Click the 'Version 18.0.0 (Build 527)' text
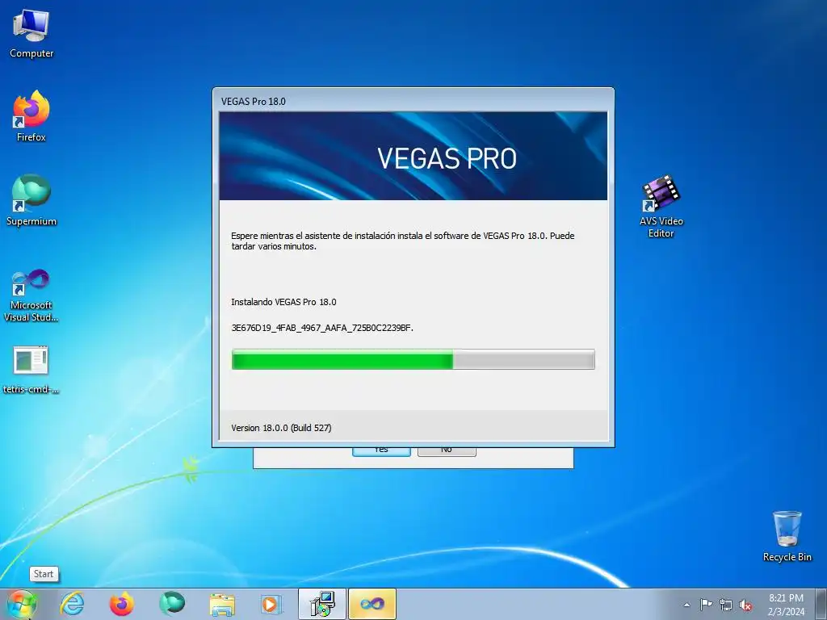 click(281, 428)
